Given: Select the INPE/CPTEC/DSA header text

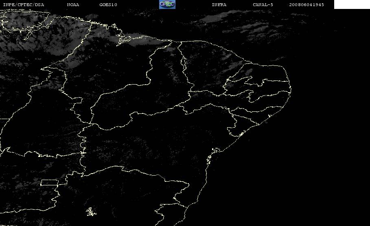Looking at the screenshot, I should [23, 5].
